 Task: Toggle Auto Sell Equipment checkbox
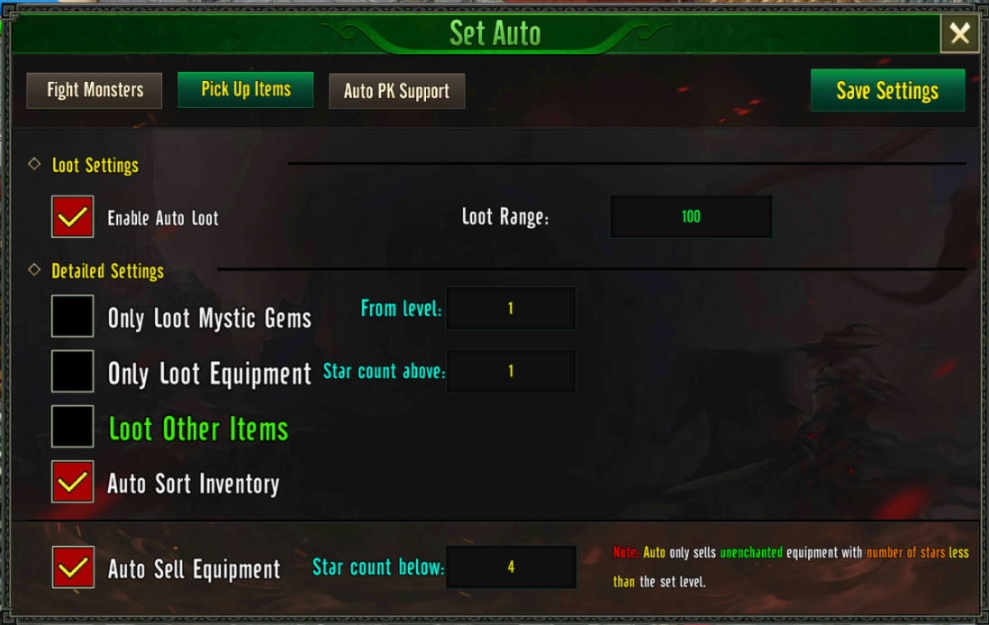73,567
